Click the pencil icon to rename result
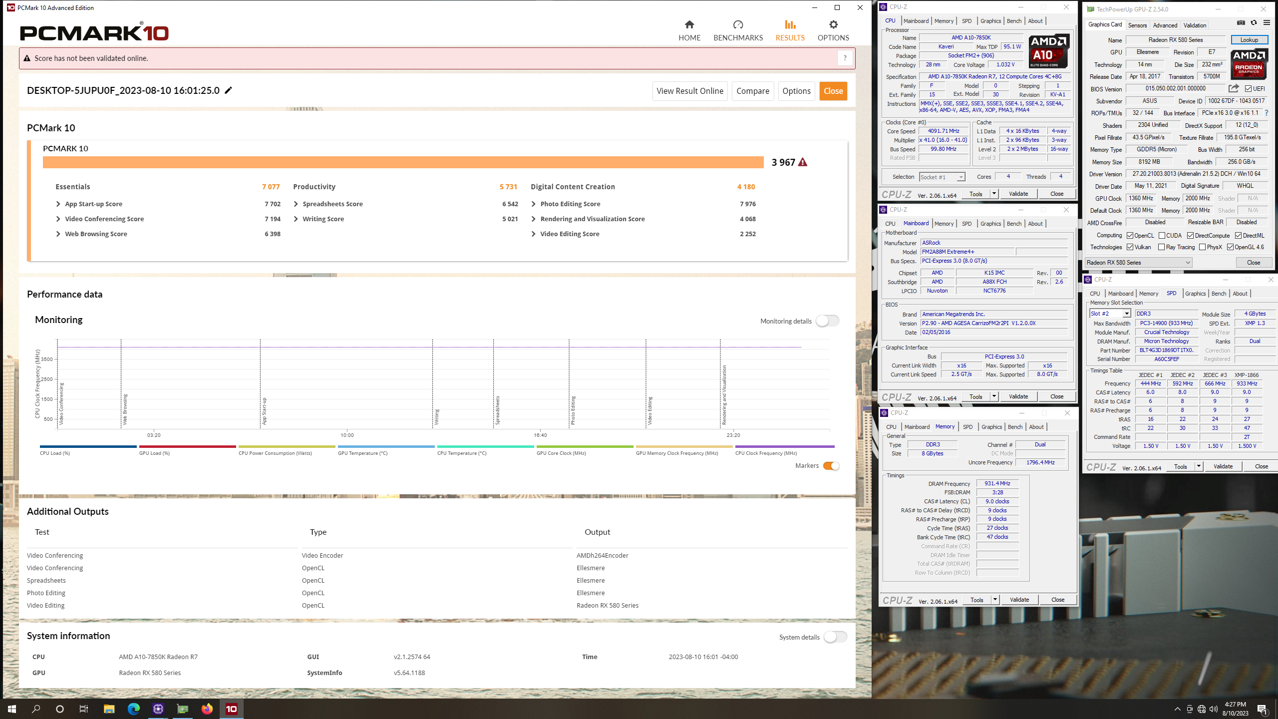This screenshot has height=719, width=1278. 228,90
